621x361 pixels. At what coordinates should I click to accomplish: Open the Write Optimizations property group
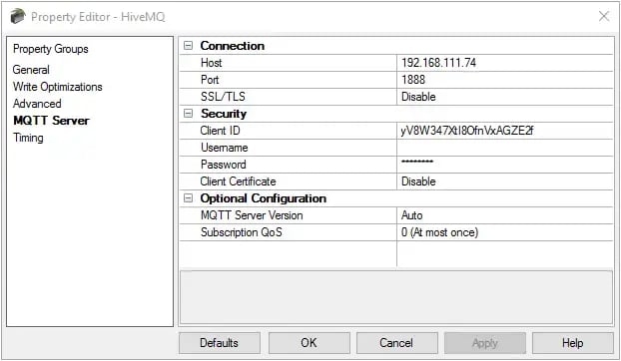click(x=58, y=87)
